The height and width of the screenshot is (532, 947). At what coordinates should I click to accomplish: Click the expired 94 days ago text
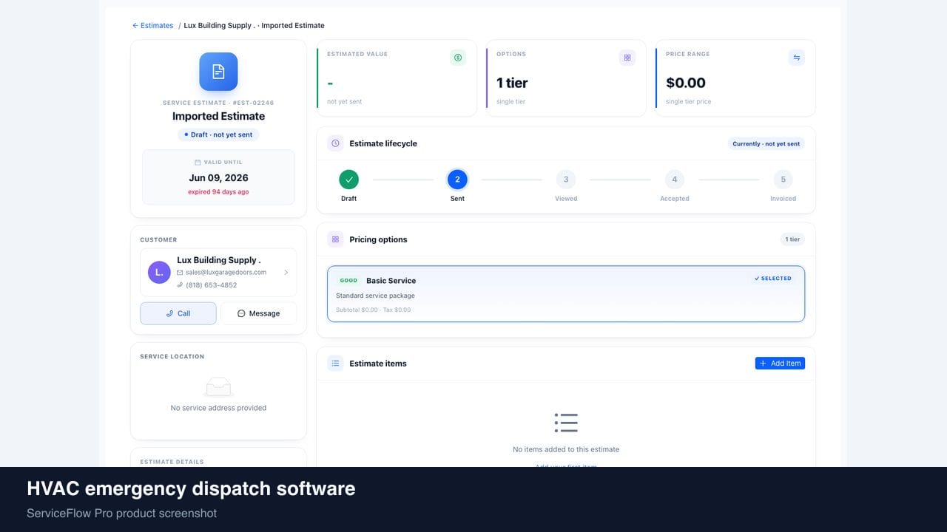click(x=218, y=192)
